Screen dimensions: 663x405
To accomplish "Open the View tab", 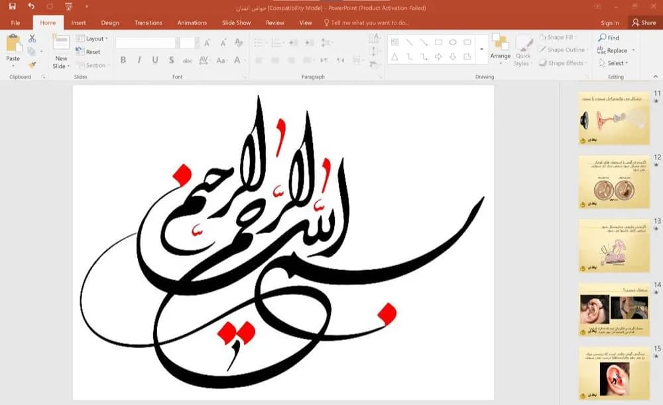I will pos(305,22).
